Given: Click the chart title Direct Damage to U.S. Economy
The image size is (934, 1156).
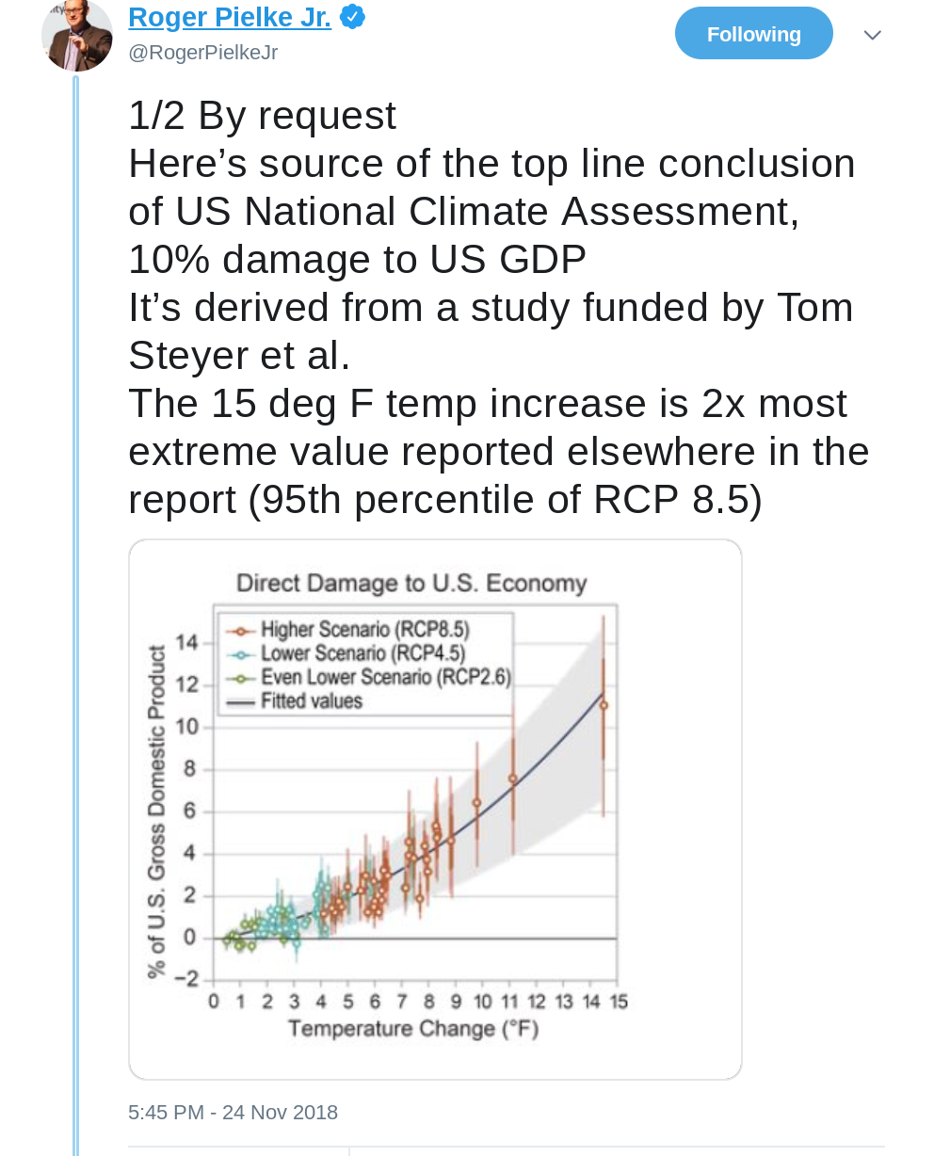Looking at the screenshot, I should [411, 584].
